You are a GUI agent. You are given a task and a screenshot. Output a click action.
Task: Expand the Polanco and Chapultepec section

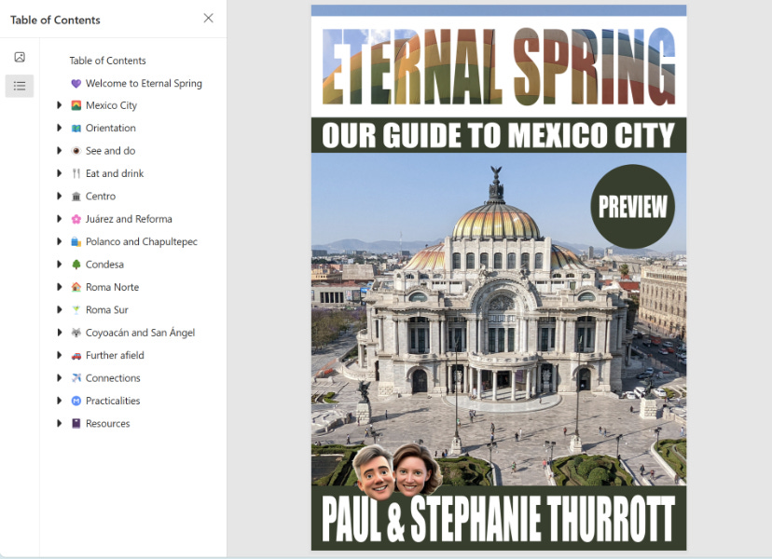59,241
